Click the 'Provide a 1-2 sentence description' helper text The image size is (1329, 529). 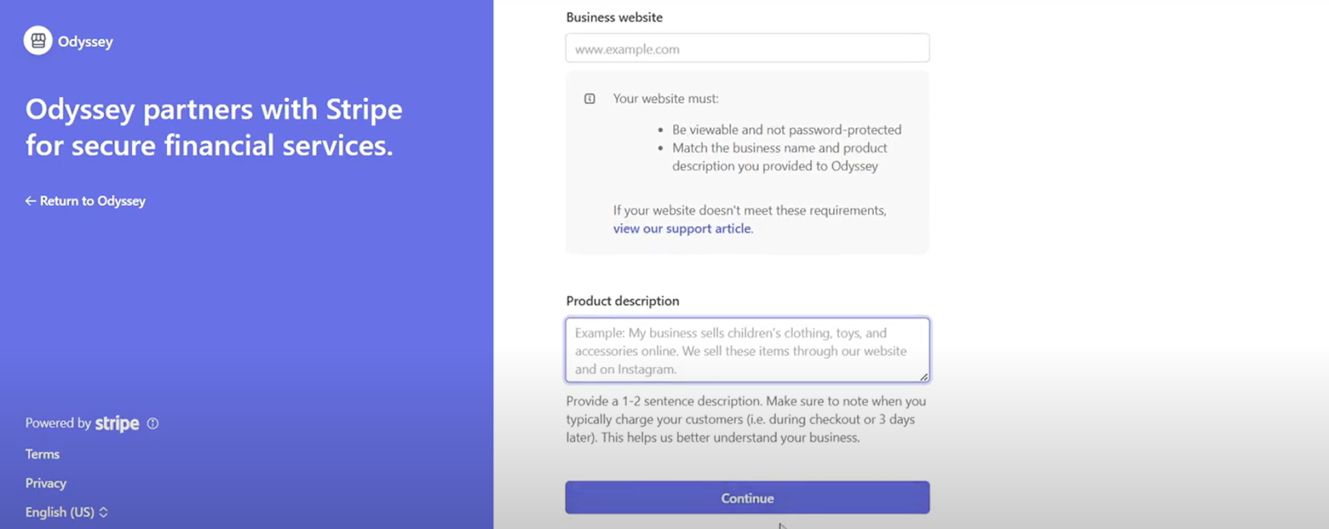tap(746, 419)
